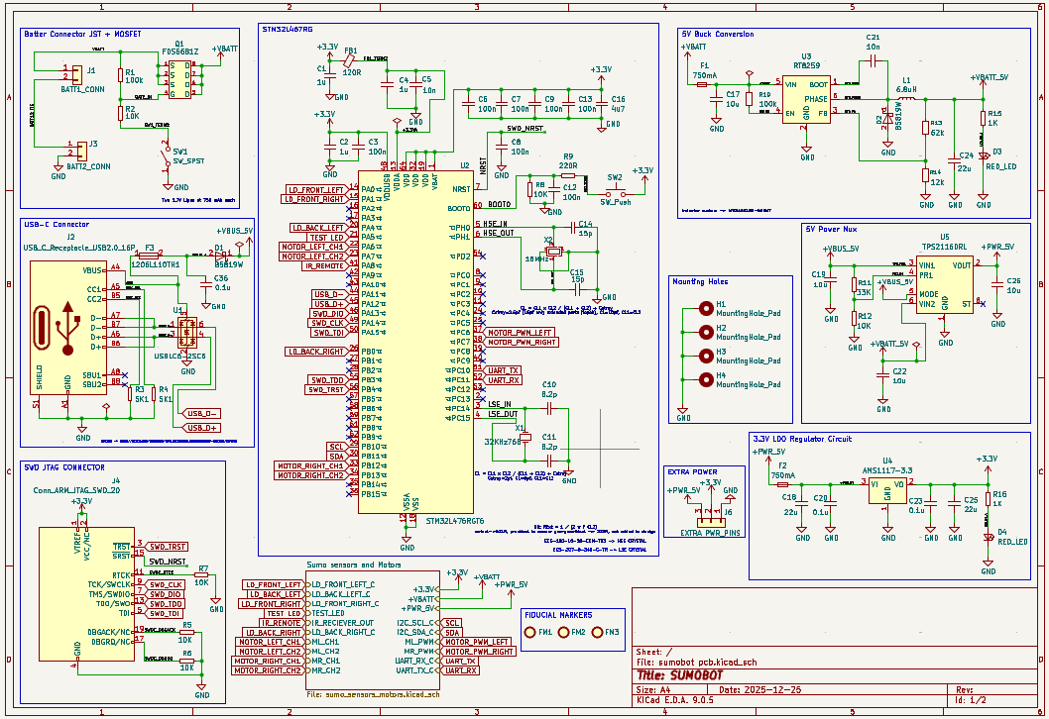Click the sumo_sensors_motors.kicad_sch file label
Viewport: 1049px width, 719px height.
373,694
